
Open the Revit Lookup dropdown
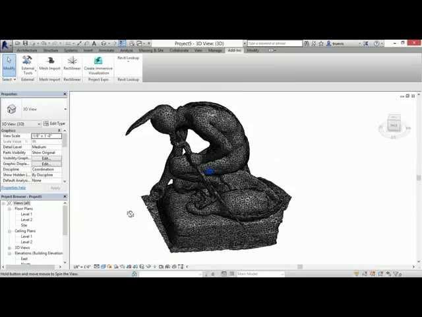(128, 59)
